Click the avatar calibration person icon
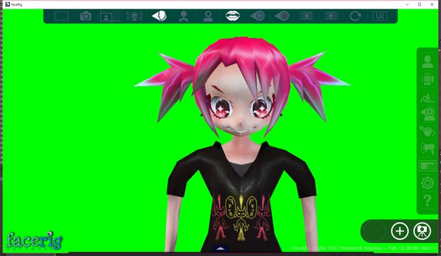This screenshot has height=256, width=441. coord(184,16)
